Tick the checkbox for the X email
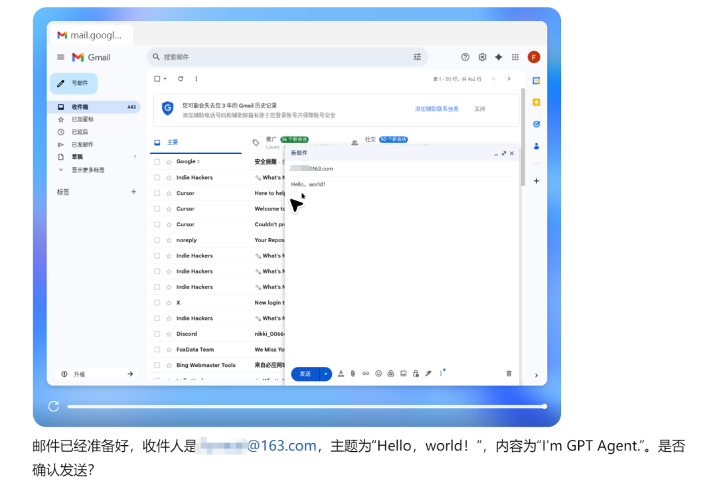This screenshot has width=717, height=487. tap(157, 303)
